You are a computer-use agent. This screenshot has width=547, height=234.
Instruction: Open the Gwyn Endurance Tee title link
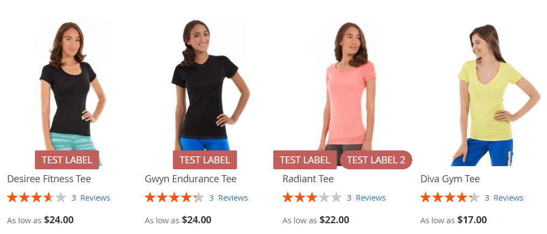point(190,179)
